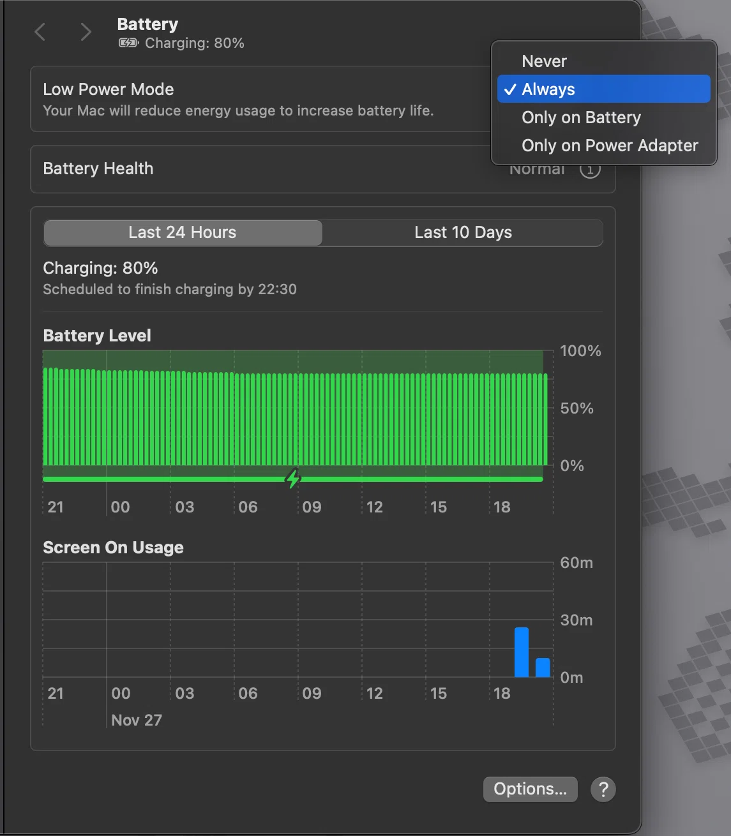Switch to Last 24 Hours tab
The width and height of the screenshot is (731, 836).
click(183, 233)
